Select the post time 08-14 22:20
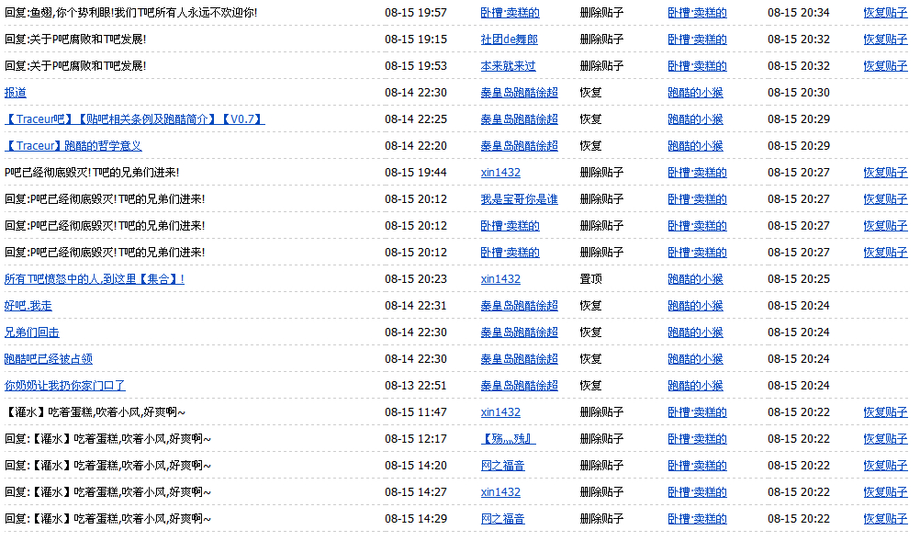Viewport: 920px width, 541px height. tap(416, 146)
